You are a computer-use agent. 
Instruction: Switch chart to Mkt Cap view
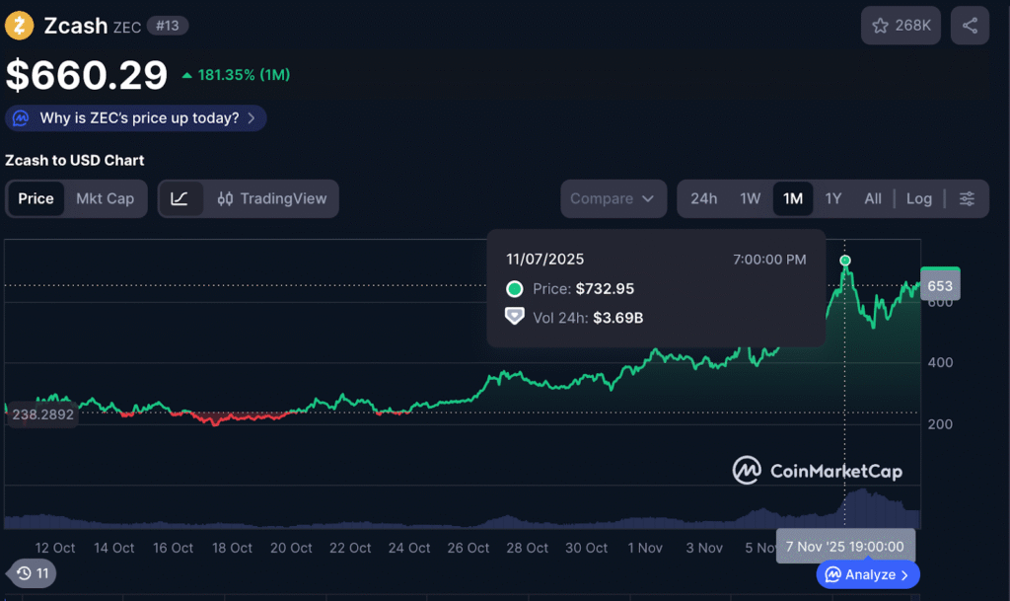click(x=105, y=198)
